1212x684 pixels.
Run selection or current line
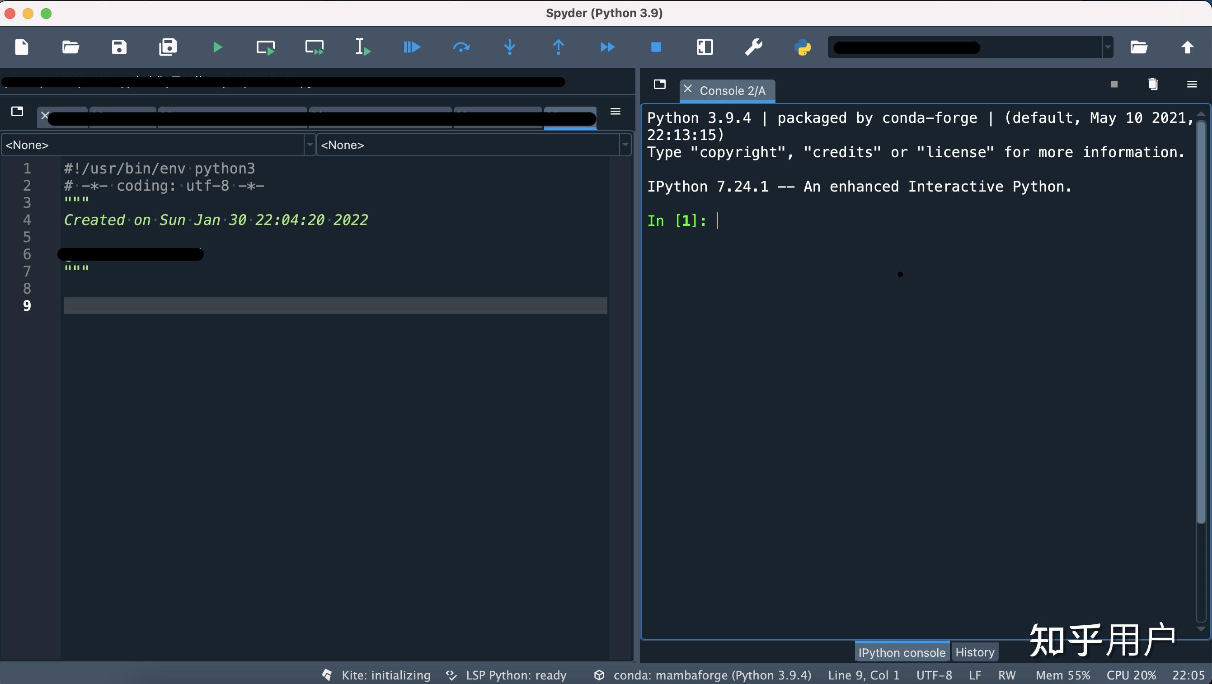(363, 47)
